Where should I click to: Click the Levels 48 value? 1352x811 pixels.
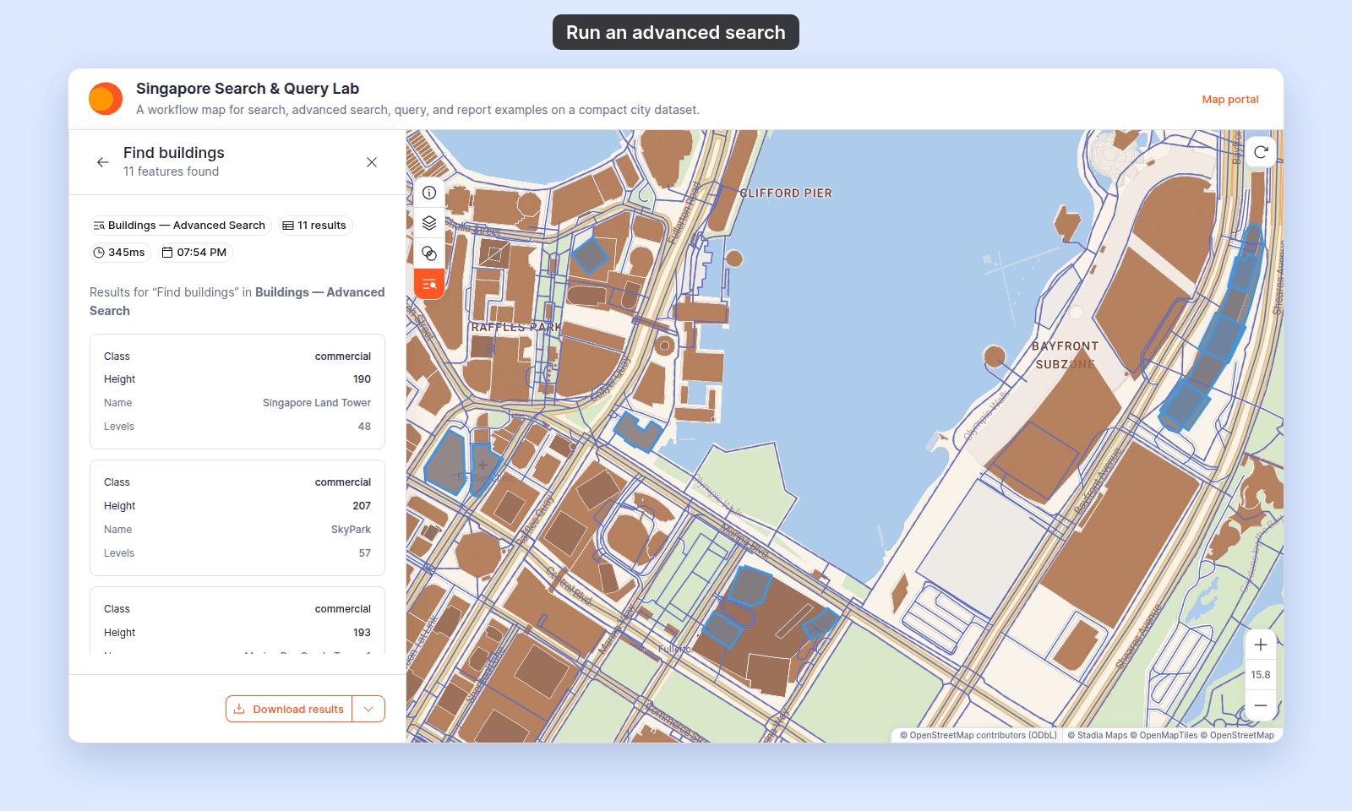(x=364, y=427)
